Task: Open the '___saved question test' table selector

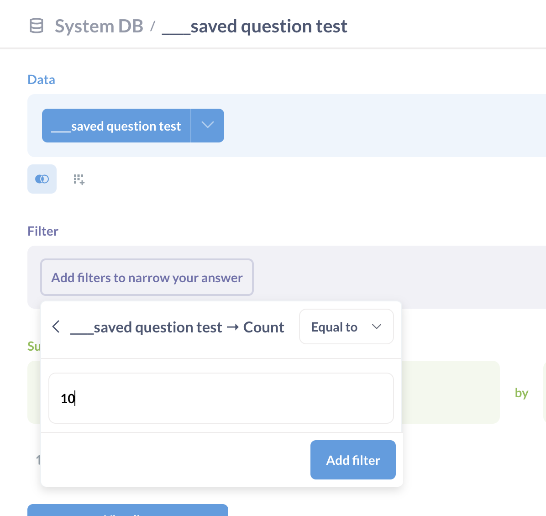Action: click(x=116, y=126)
